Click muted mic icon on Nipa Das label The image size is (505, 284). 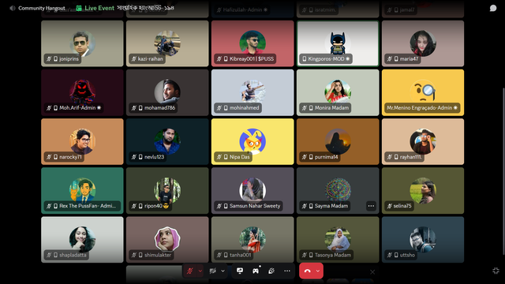[x=219, y=157]
